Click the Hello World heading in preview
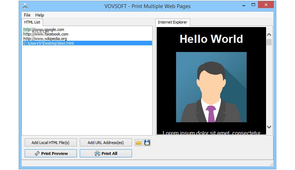The height and width of the screenshot is (170, 295). coord(211,39)
